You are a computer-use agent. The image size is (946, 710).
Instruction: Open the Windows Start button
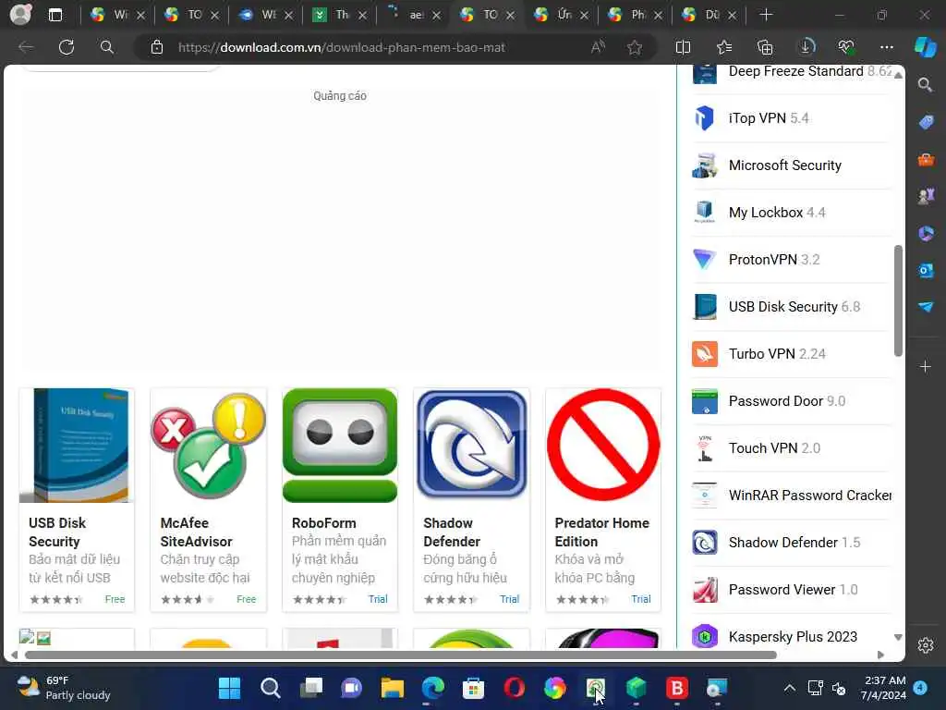click(229, 688)
